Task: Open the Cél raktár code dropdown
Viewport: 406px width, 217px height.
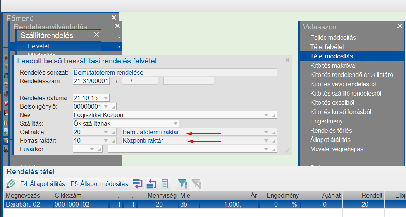Action: click(106, 132)
